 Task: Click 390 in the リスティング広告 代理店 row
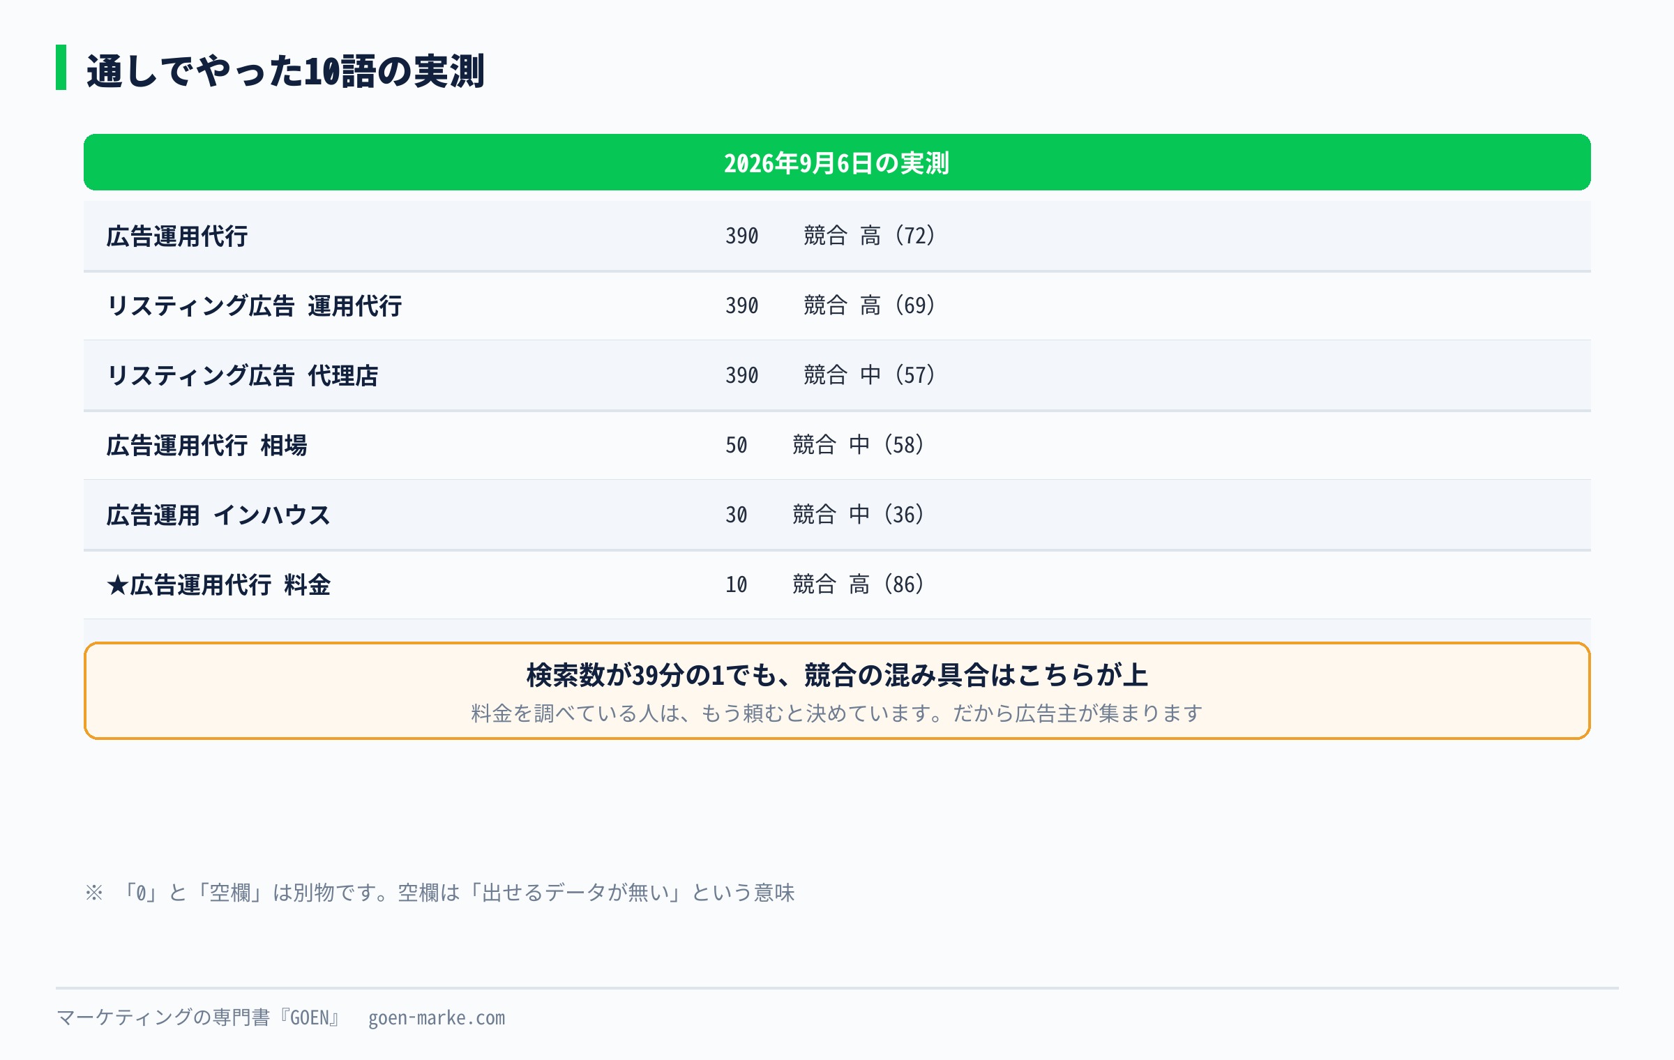[741, 375]
